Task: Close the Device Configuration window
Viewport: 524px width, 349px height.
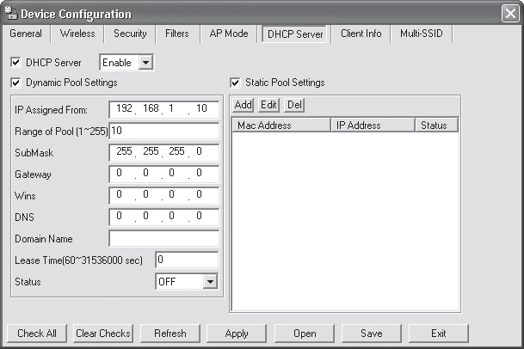Action: point(510,14)
